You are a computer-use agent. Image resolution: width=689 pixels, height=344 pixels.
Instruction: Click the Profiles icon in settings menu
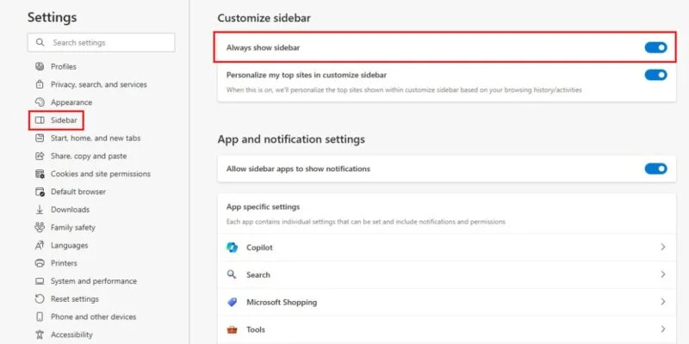coord(40,67)
